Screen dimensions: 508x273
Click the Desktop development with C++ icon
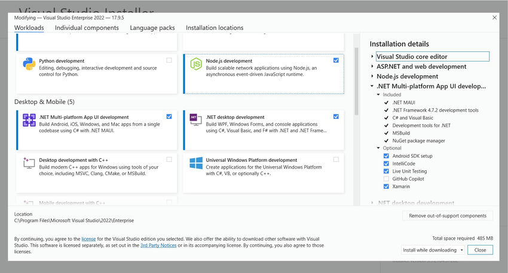[x=29, y=163]
